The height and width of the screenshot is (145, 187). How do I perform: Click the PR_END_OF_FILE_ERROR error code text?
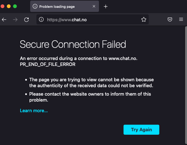click(48, 64)
